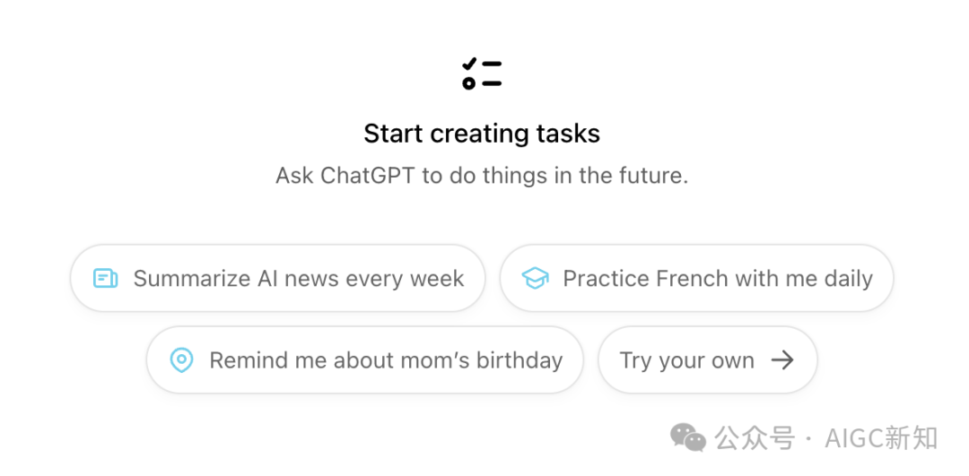Click the checkmark in the tasks icon

tap(469, 62)
